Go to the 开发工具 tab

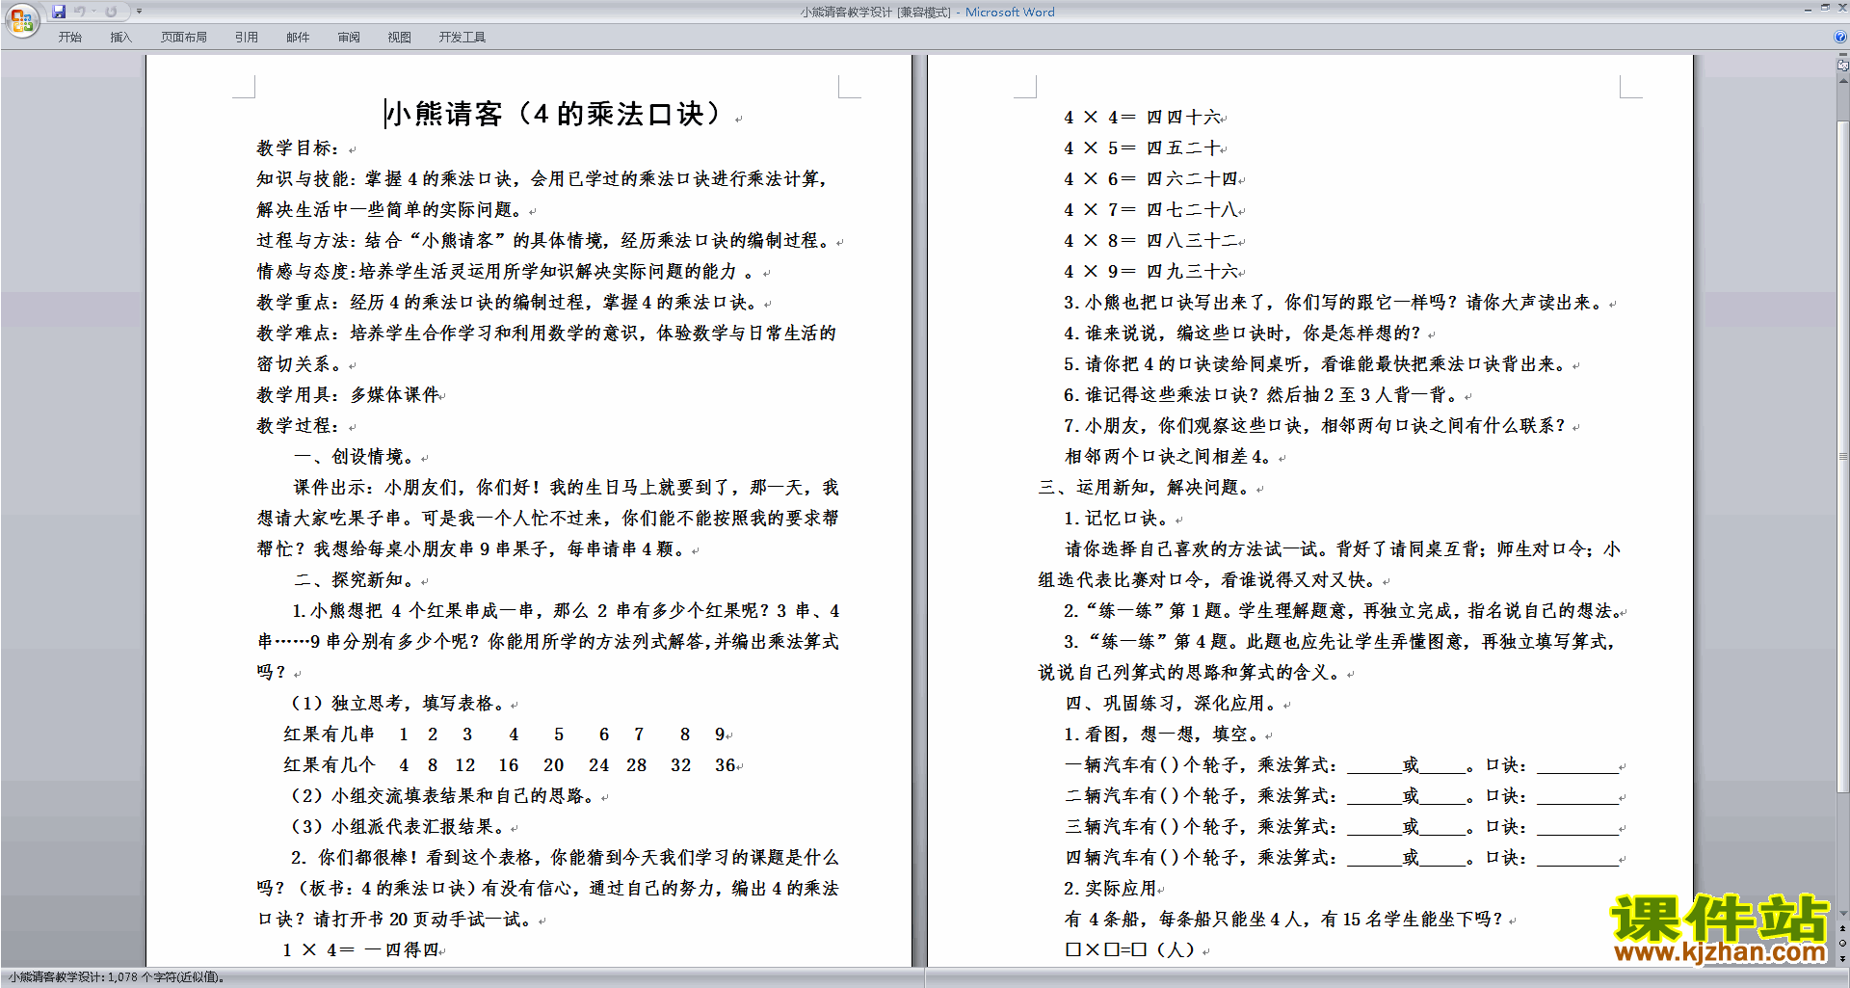point(462,38)
